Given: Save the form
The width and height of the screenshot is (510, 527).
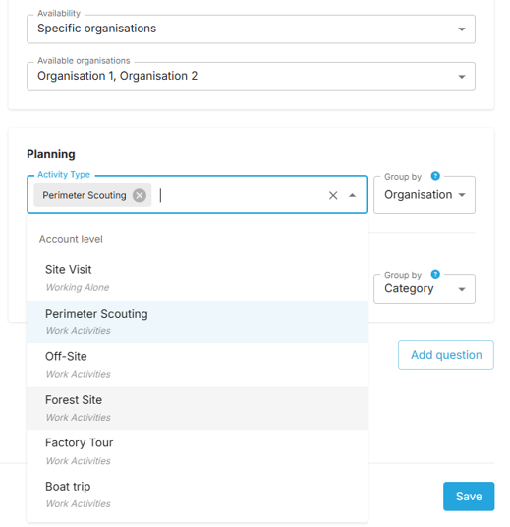Looking at the screenshot, I should (469, 497).
